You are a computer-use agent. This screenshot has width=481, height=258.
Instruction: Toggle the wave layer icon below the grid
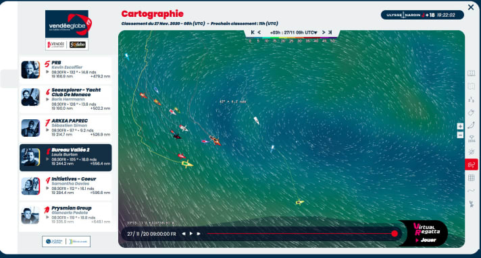(x=472, y=191)
